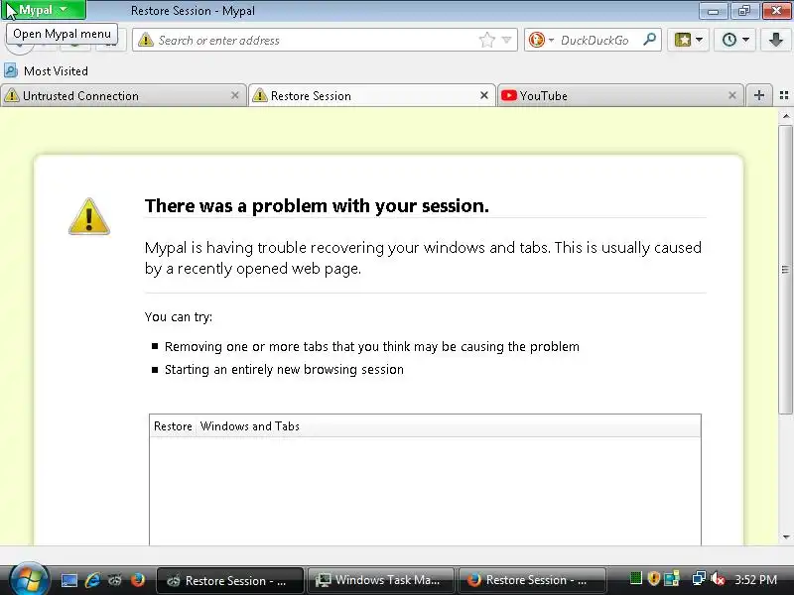Show the tab groups grid icon
794x595 pixels.
(784, 95)
